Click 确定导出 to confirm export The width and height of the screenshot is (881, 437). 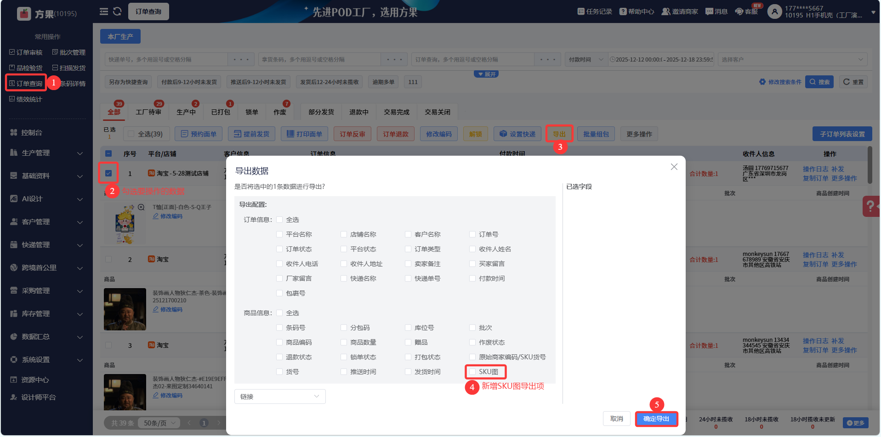click(656, 419)
